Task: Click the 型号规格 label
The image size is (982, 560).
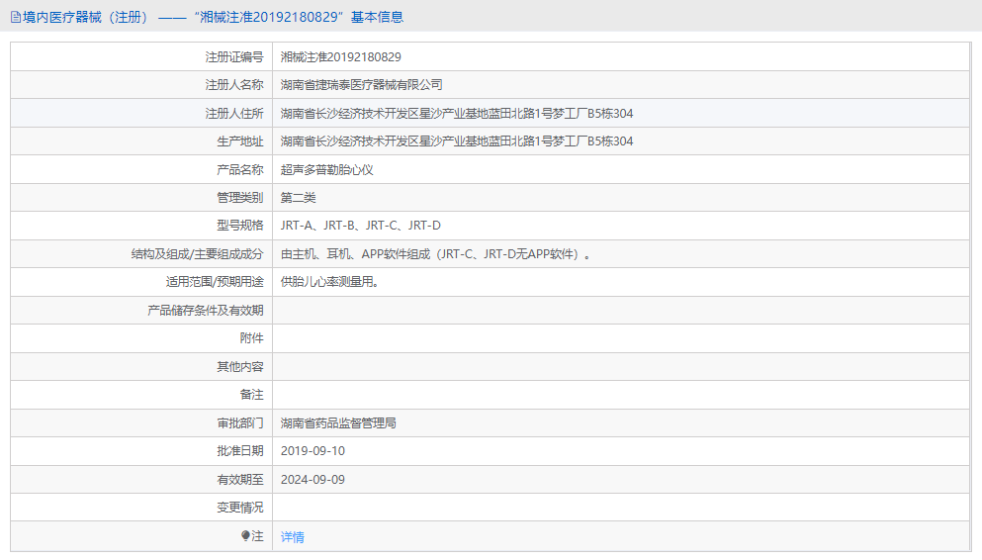Action: click(240, 225)
